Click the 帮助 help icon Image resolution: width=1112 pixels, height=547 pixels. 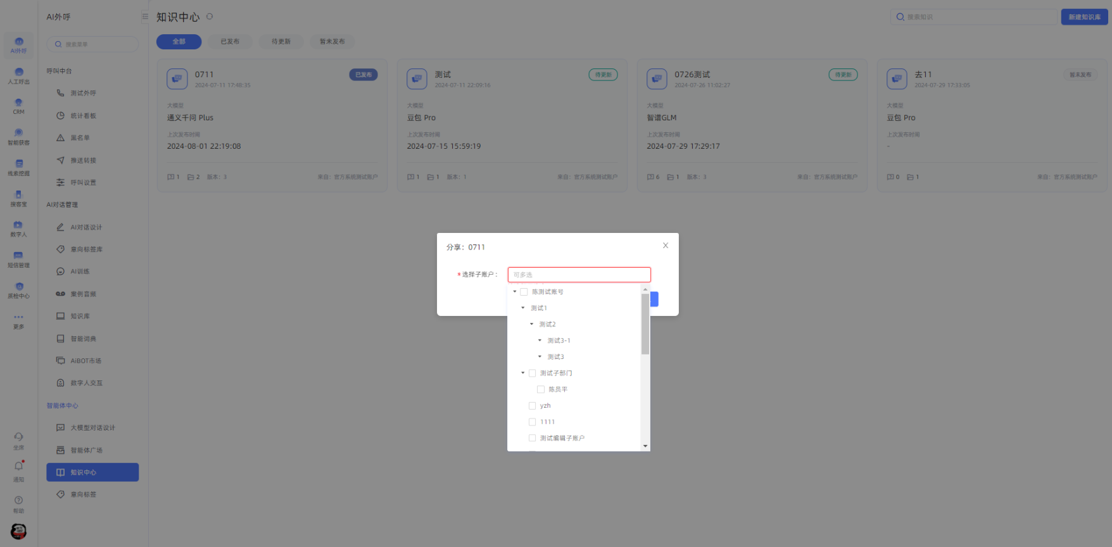(x=18, y=503)
